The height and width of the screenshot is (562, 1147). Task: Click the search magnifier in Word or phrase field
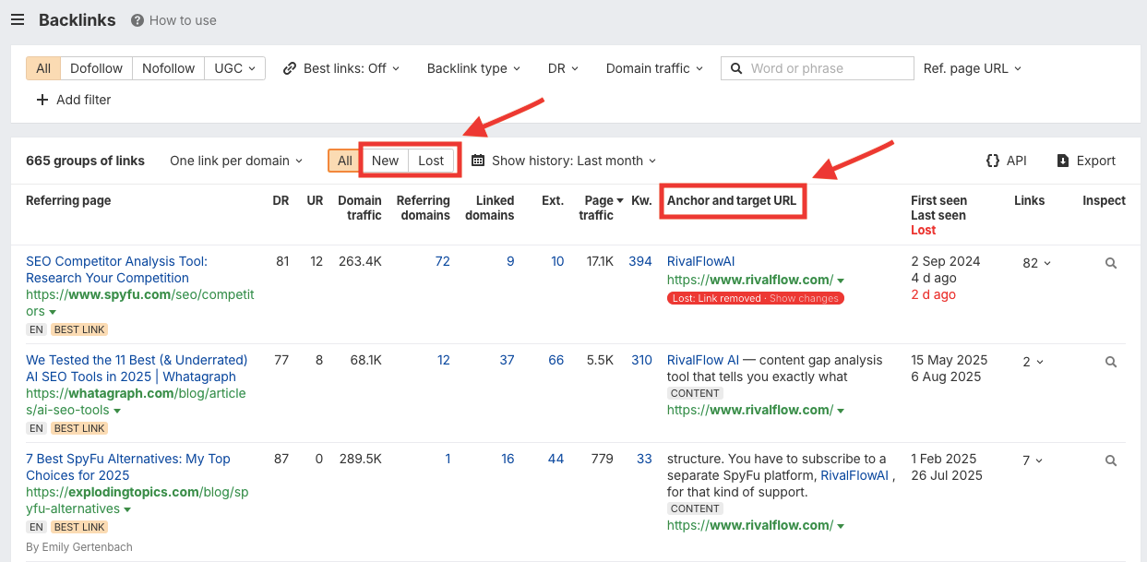point(735,67)
